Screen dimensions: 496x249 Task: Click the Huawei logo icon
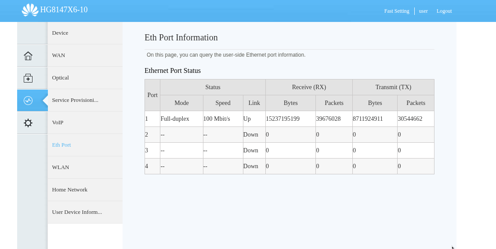click(x=30, y=10)
